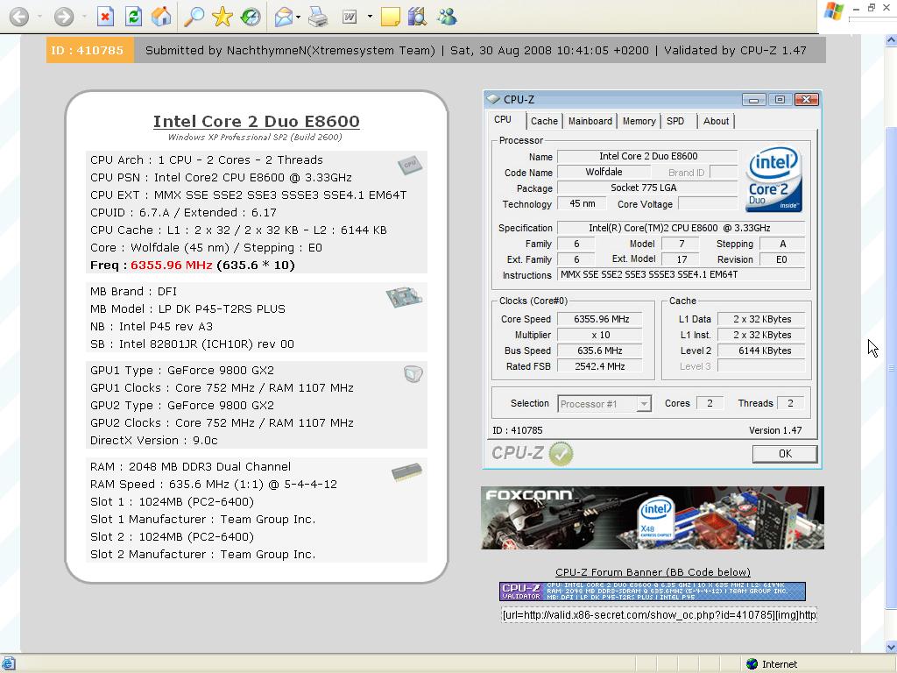Click the CPU chip icon in CPU section

tap(410, 166)
